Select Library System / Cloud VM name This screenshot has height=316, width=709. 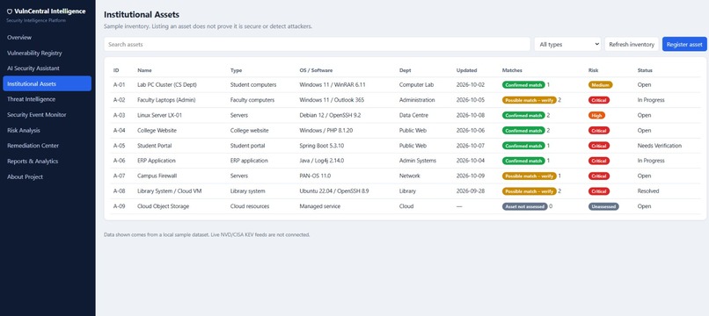coord(170,191)
